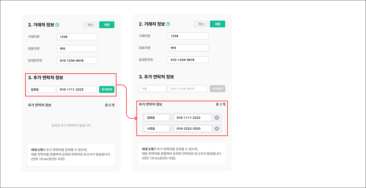
Task: Focus the 거래처명 field in right card
Action: [188, 36]
